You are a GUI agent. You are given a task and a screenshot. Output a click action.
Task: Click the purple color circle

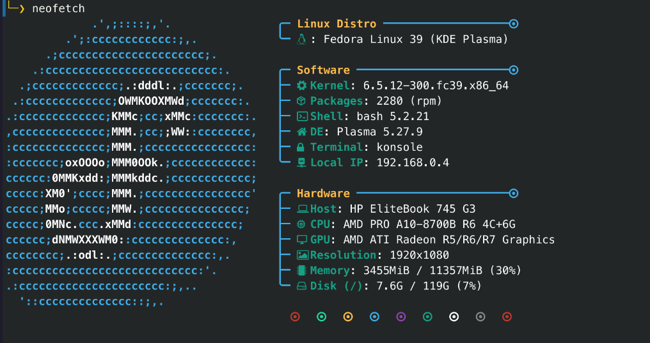pyautogui.click(x=401, y=316)
